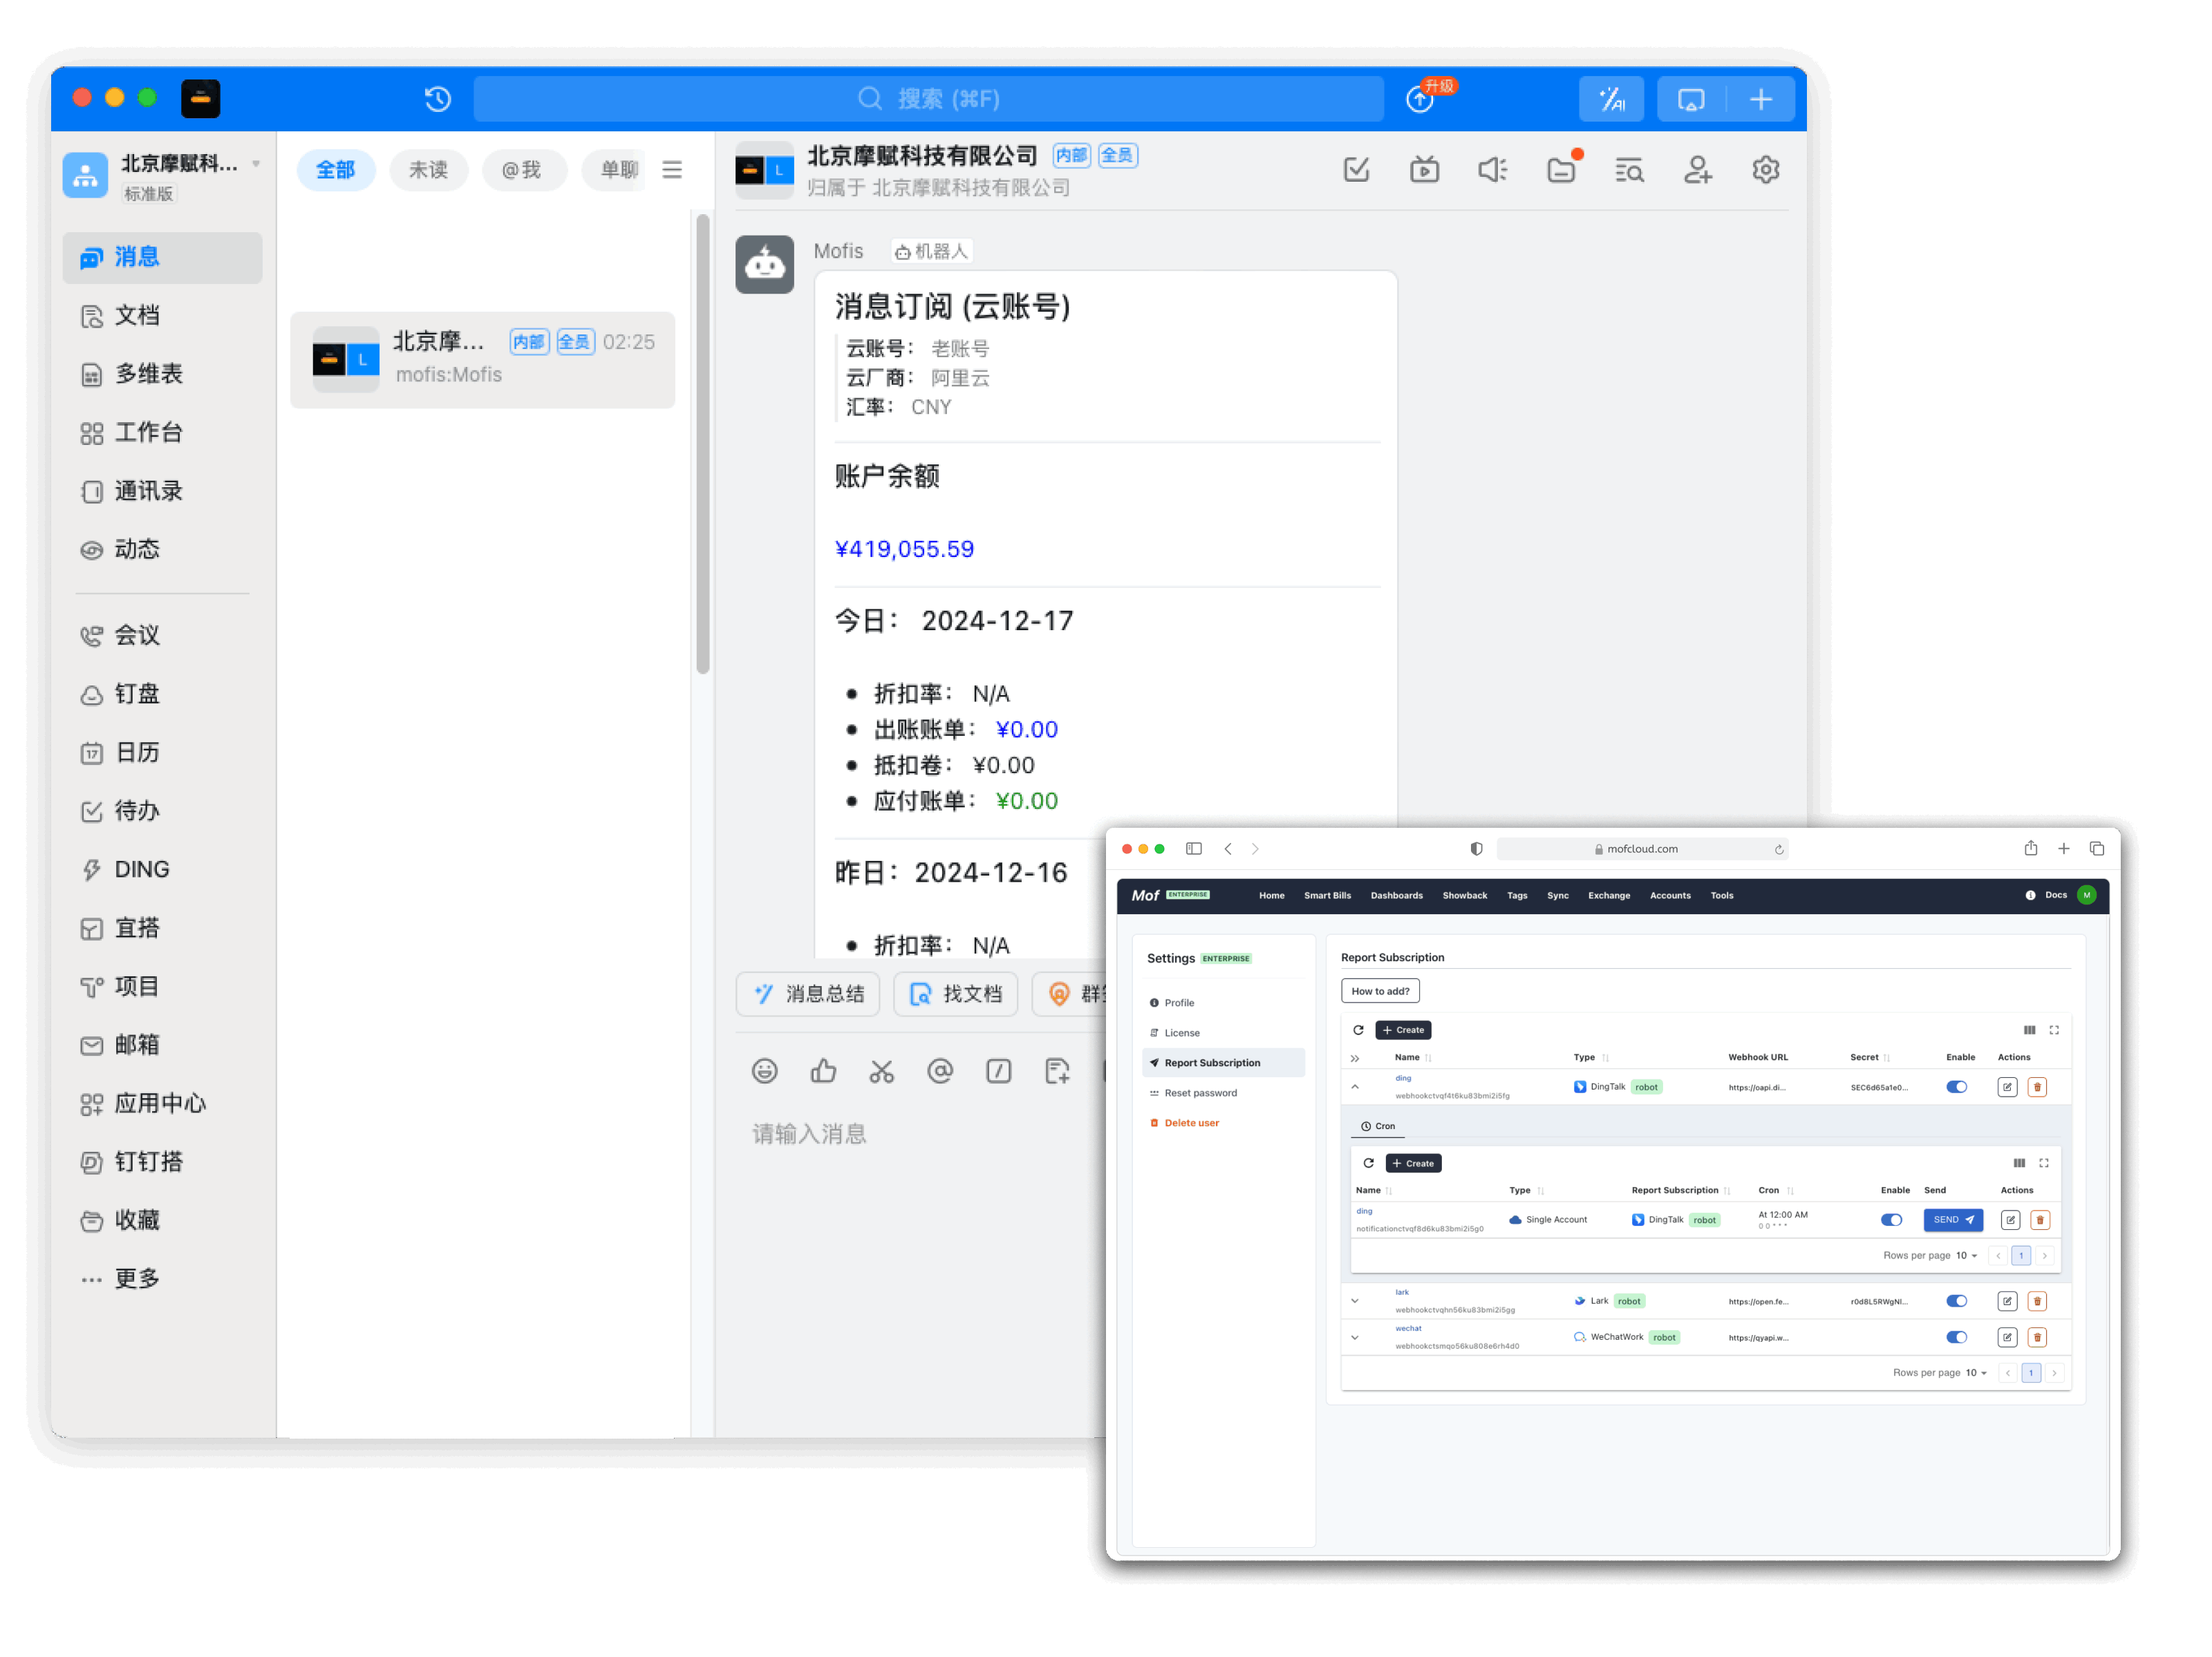Toggle Enable switch for ding webhook row
Screen dimensions: 2212x1657
point(1957,1086)
